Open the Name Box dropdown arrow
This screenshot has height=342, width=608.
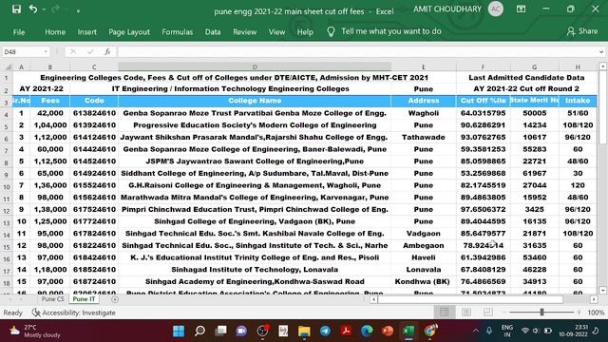(x=46, y=51)
